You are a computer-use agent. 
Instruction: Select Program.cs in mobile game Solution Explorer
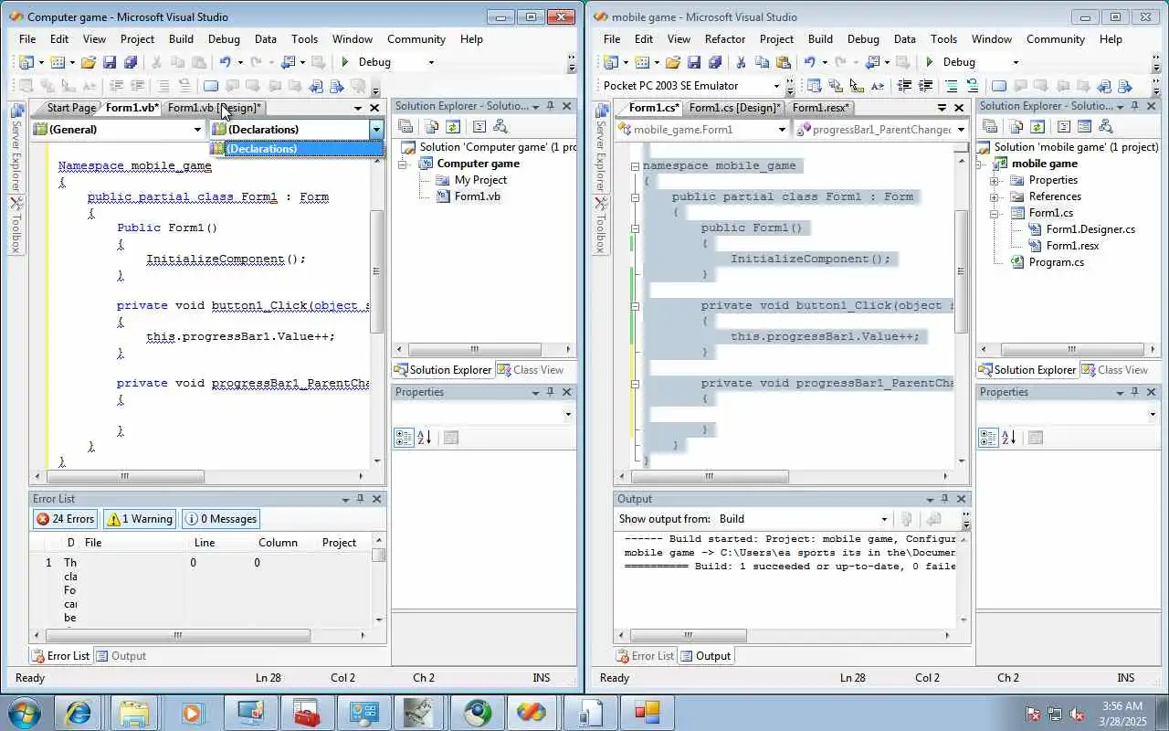point(1056,262)
